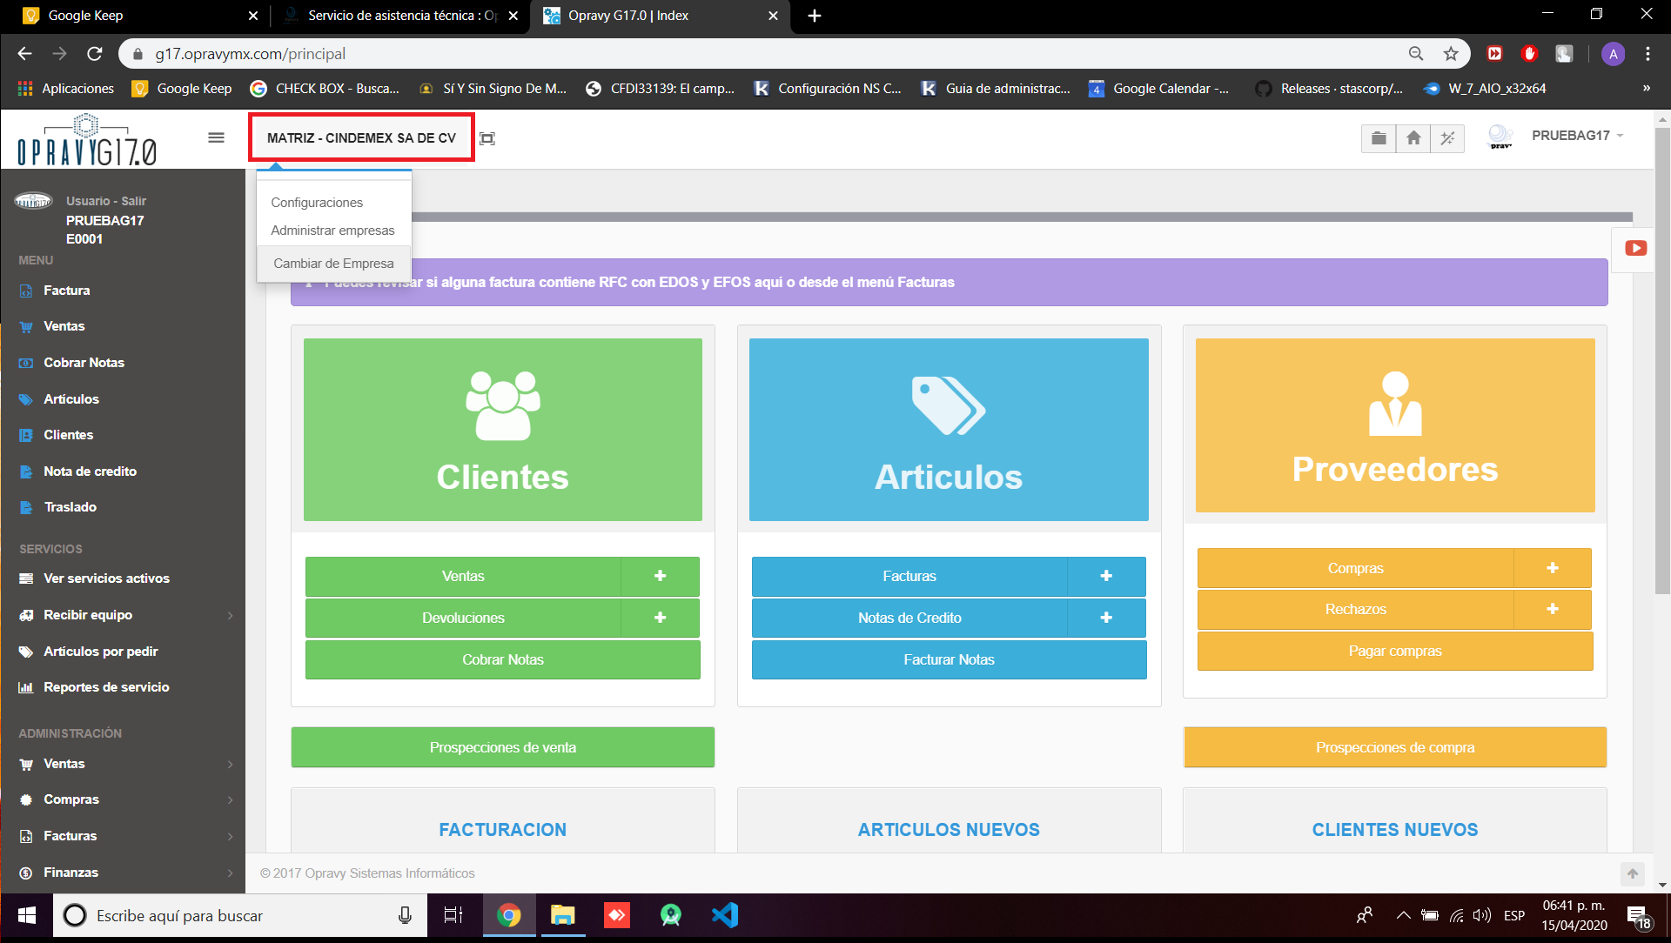
Task: Click Visual Studio Code icon in taskbar
Action: 724,915
